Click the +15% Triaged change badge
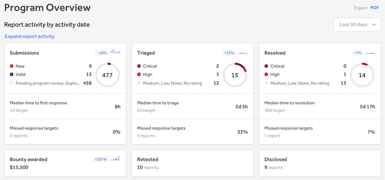 pos(229,53)
